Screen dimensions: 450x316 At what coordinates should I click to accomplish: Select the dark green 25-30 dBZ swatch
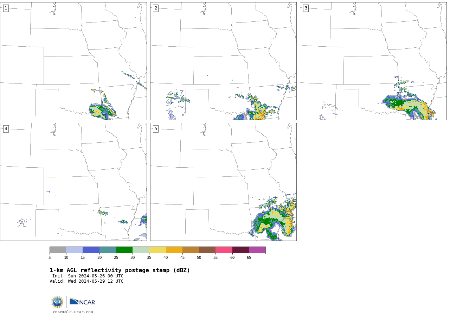point(124,250)
